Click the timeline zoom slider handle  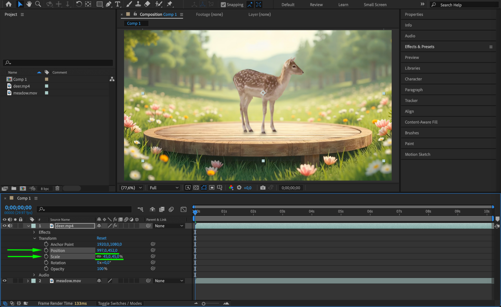[x=204, y=303]
